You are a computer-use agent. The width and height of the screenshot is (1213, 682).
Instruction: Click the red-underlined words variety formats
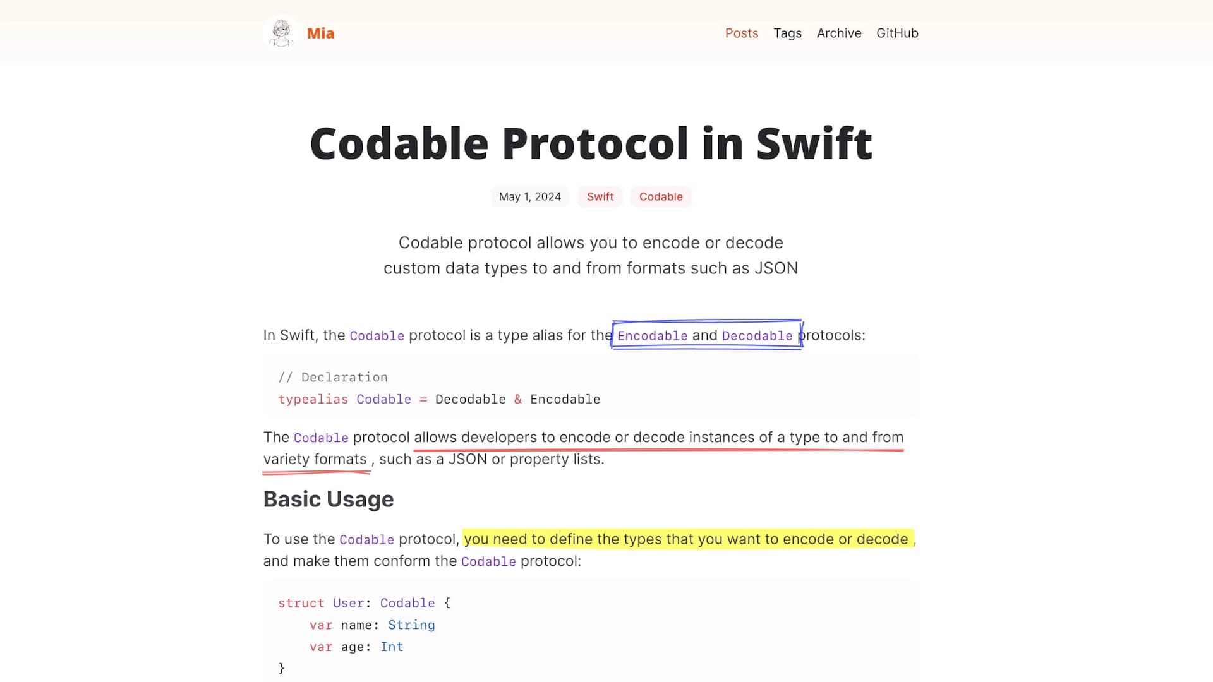pos(315,460)
